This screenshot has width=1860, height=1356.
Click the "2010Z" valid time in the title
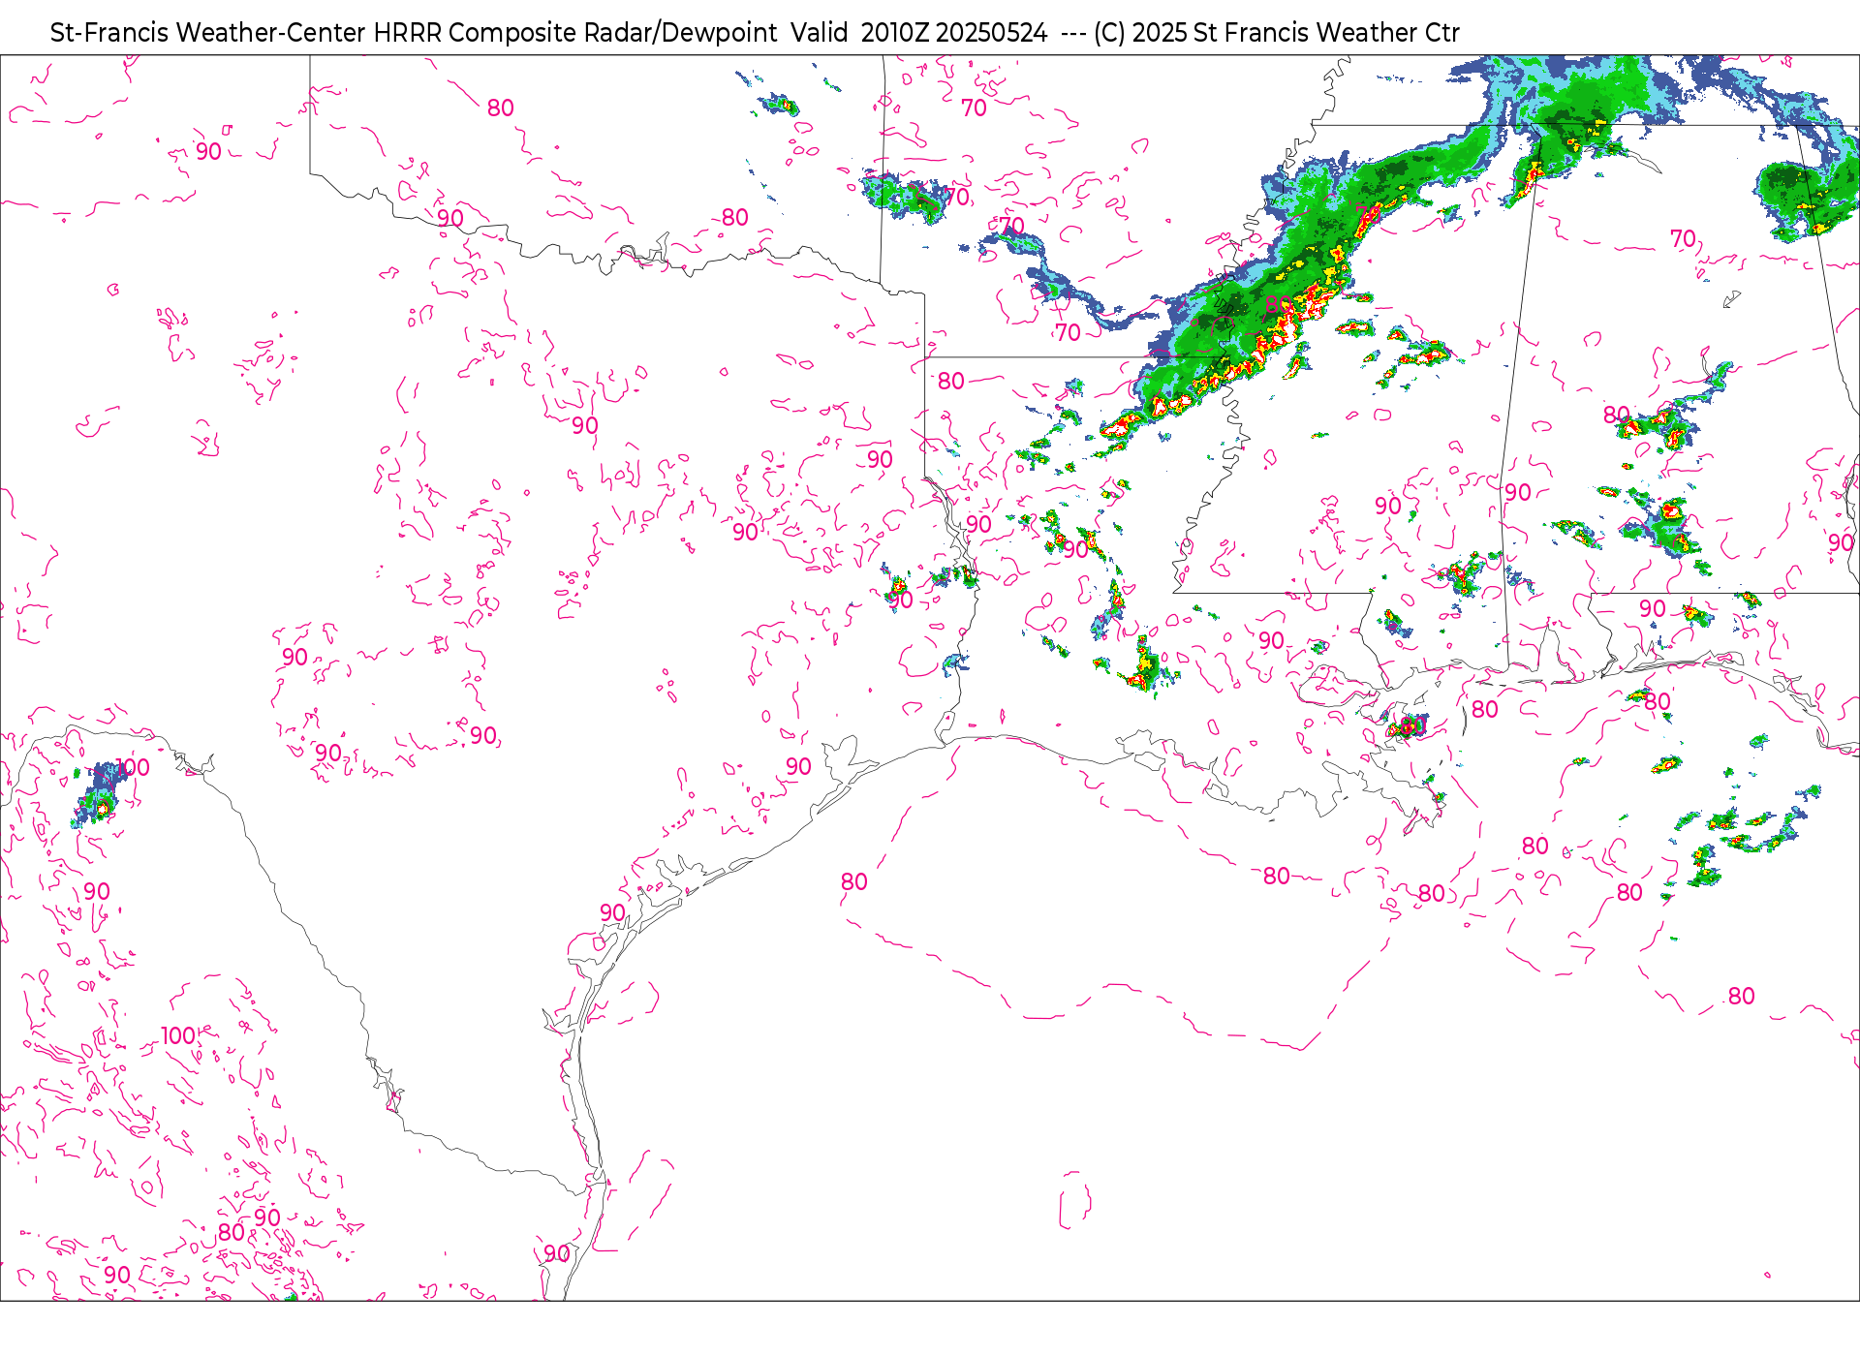coord(895,33)
